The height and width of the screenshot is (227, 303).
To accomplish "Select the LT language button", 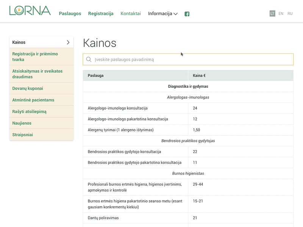I will click(x=272, y=13).
